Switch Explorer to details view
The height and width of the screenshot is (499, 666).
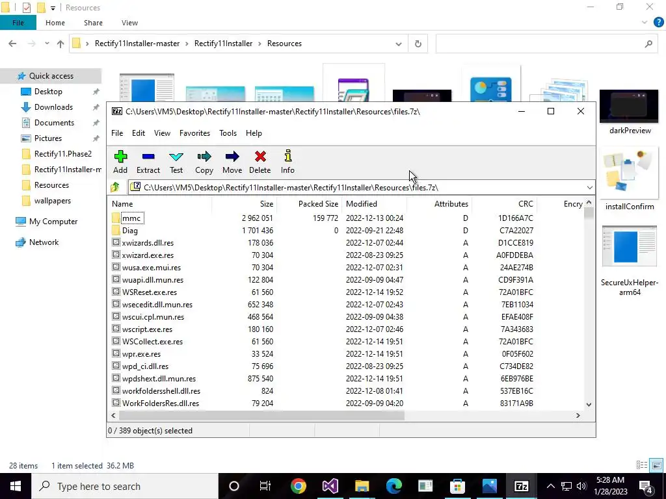(x=642, y=465)
